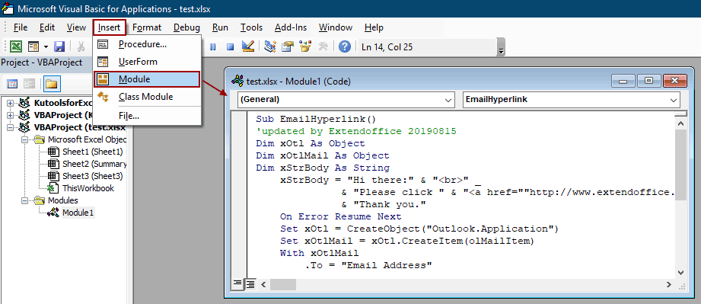Viewport: 701px width, 304px height.
Task: Open the dropdown arrow beside Insert UserForm icon
Action: pyautogui.click(x=46, y=46)
